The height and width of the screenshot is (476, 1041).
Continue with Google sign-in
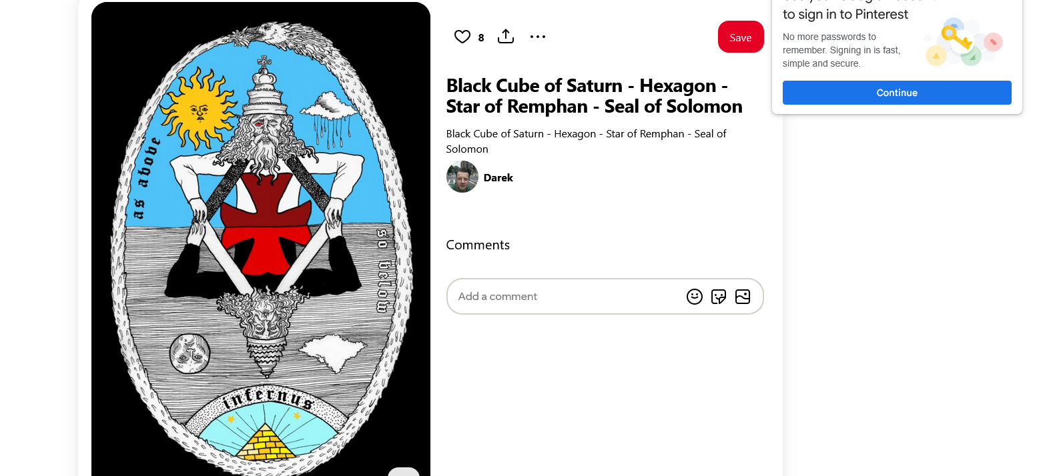(897, 93)
